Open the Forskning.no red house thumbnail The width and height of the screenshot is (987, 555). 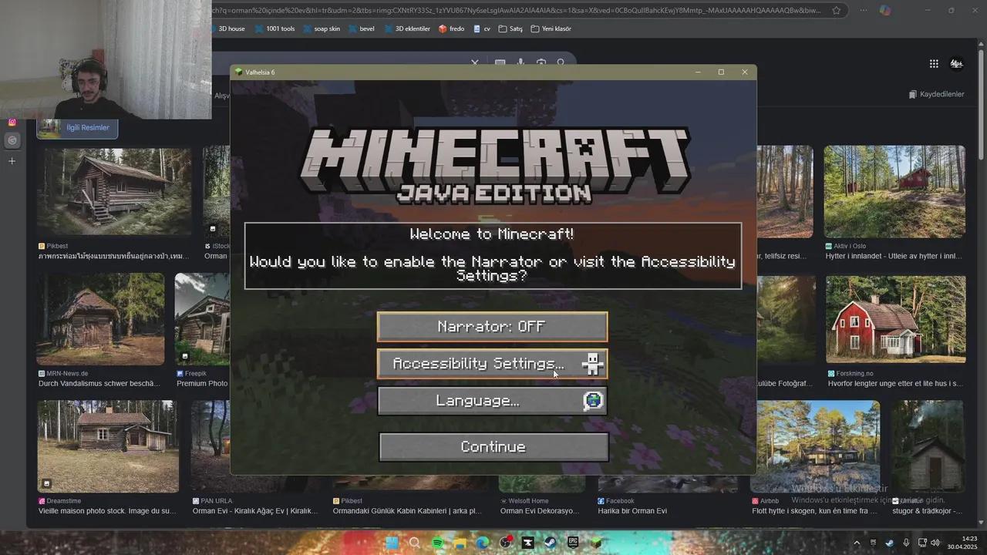point(896,319)
